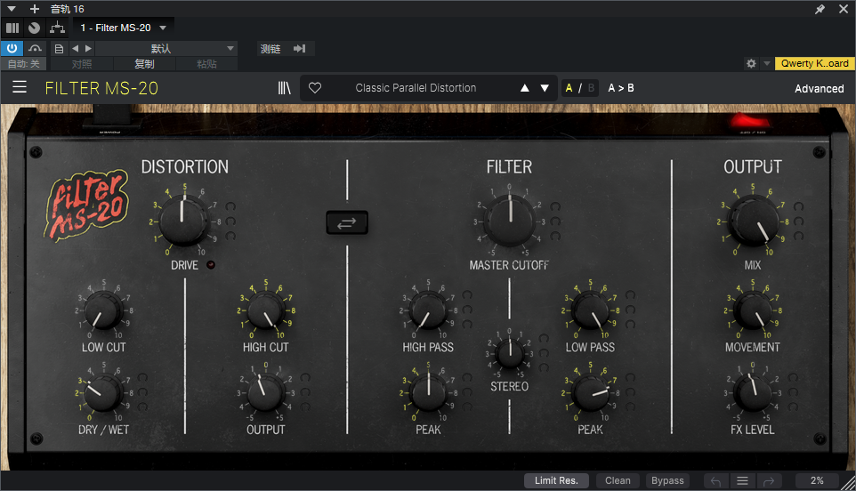
Task: Add a new plugin with plus icon
Action: pyautogui.click(x=35, y=9)
